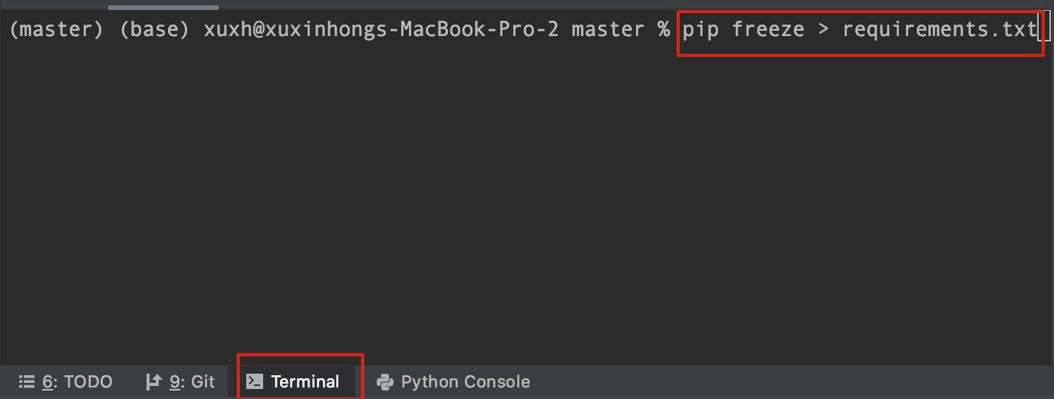Click the xuxh@xuxinhongs-MacBook-Pro-2 hostname text
This screenshot has height=399, width=1054.
(x=381, y=30)
